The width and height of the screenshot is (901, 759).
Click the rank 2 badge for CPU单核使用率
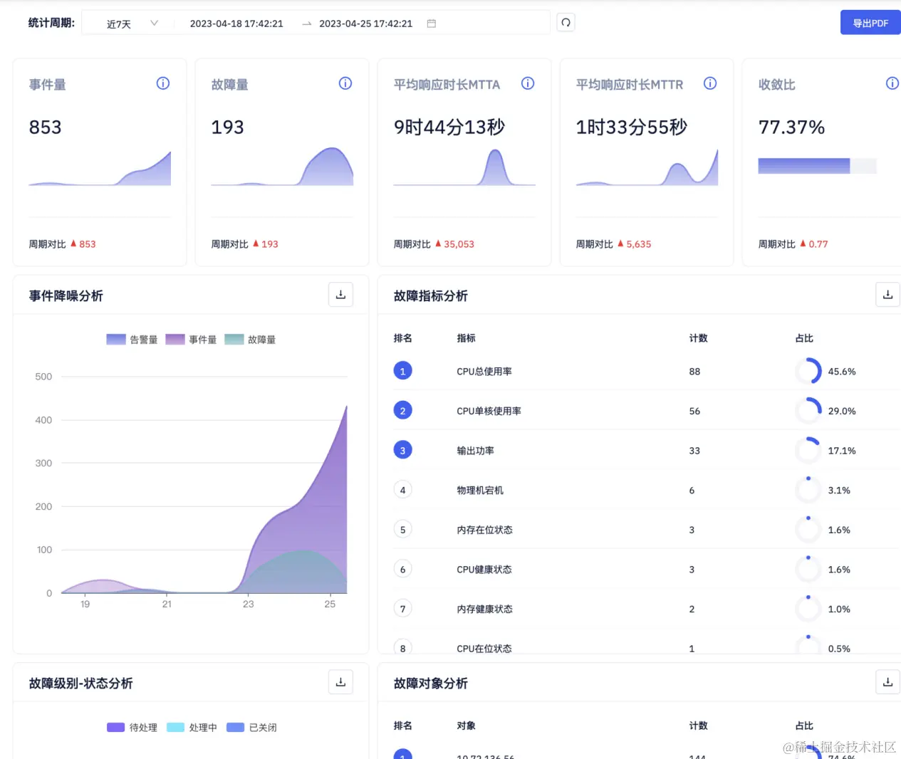(402, 411)
